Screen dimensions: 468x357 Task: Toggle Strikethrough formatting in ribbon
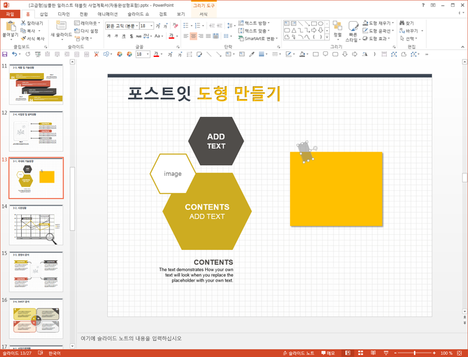click(138, 36)
